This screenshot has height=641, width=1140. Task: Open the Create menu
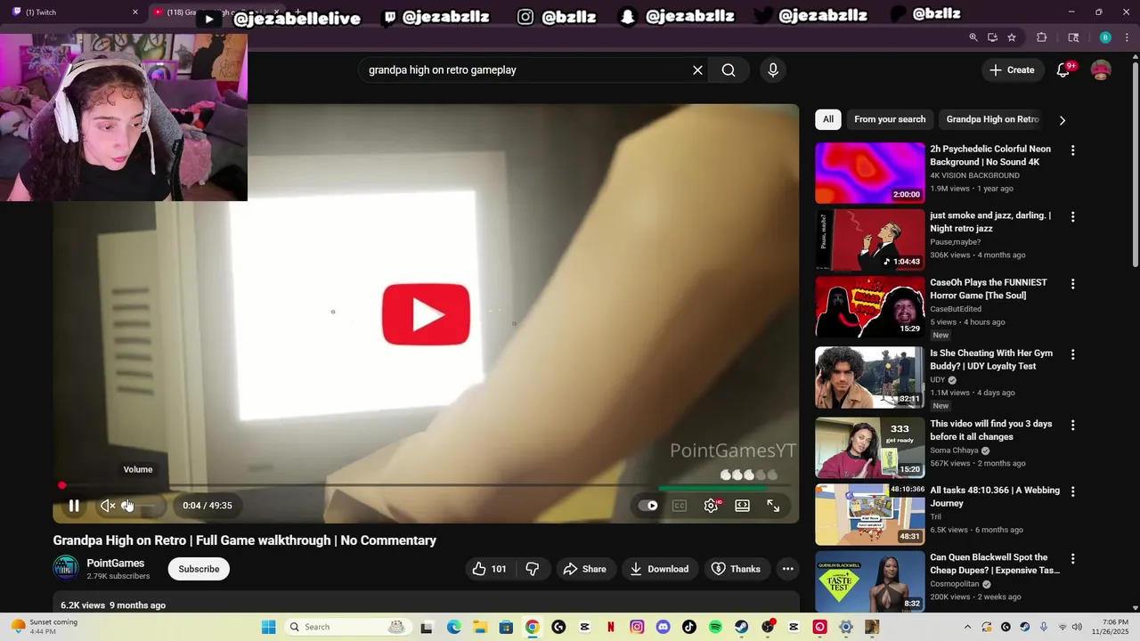point(1013,70)
